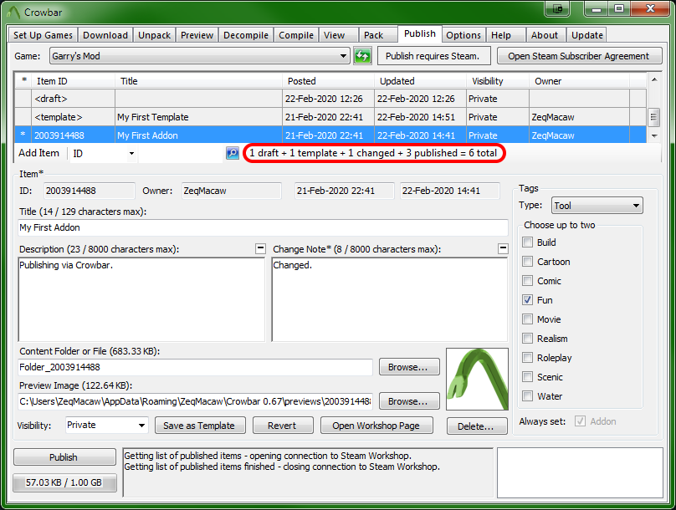Click the Save as Template button
This screenshot has width=676, height=510.
click(x=200, y=426)
